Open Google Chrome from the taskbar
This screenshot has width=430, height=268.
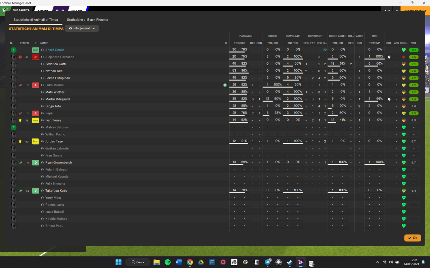[x=190, y=262]
